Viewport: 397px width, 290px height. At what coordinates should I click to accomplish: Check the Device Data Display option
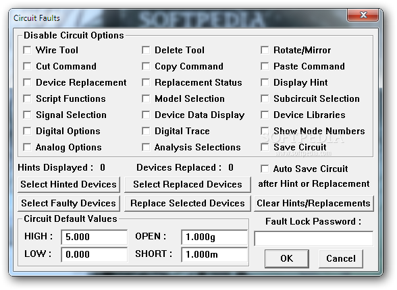(x=146, y=115)
